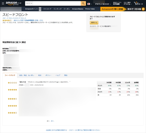Expand the プライム dropdown menu
This screenshot has width=146, height=133.
128,4
